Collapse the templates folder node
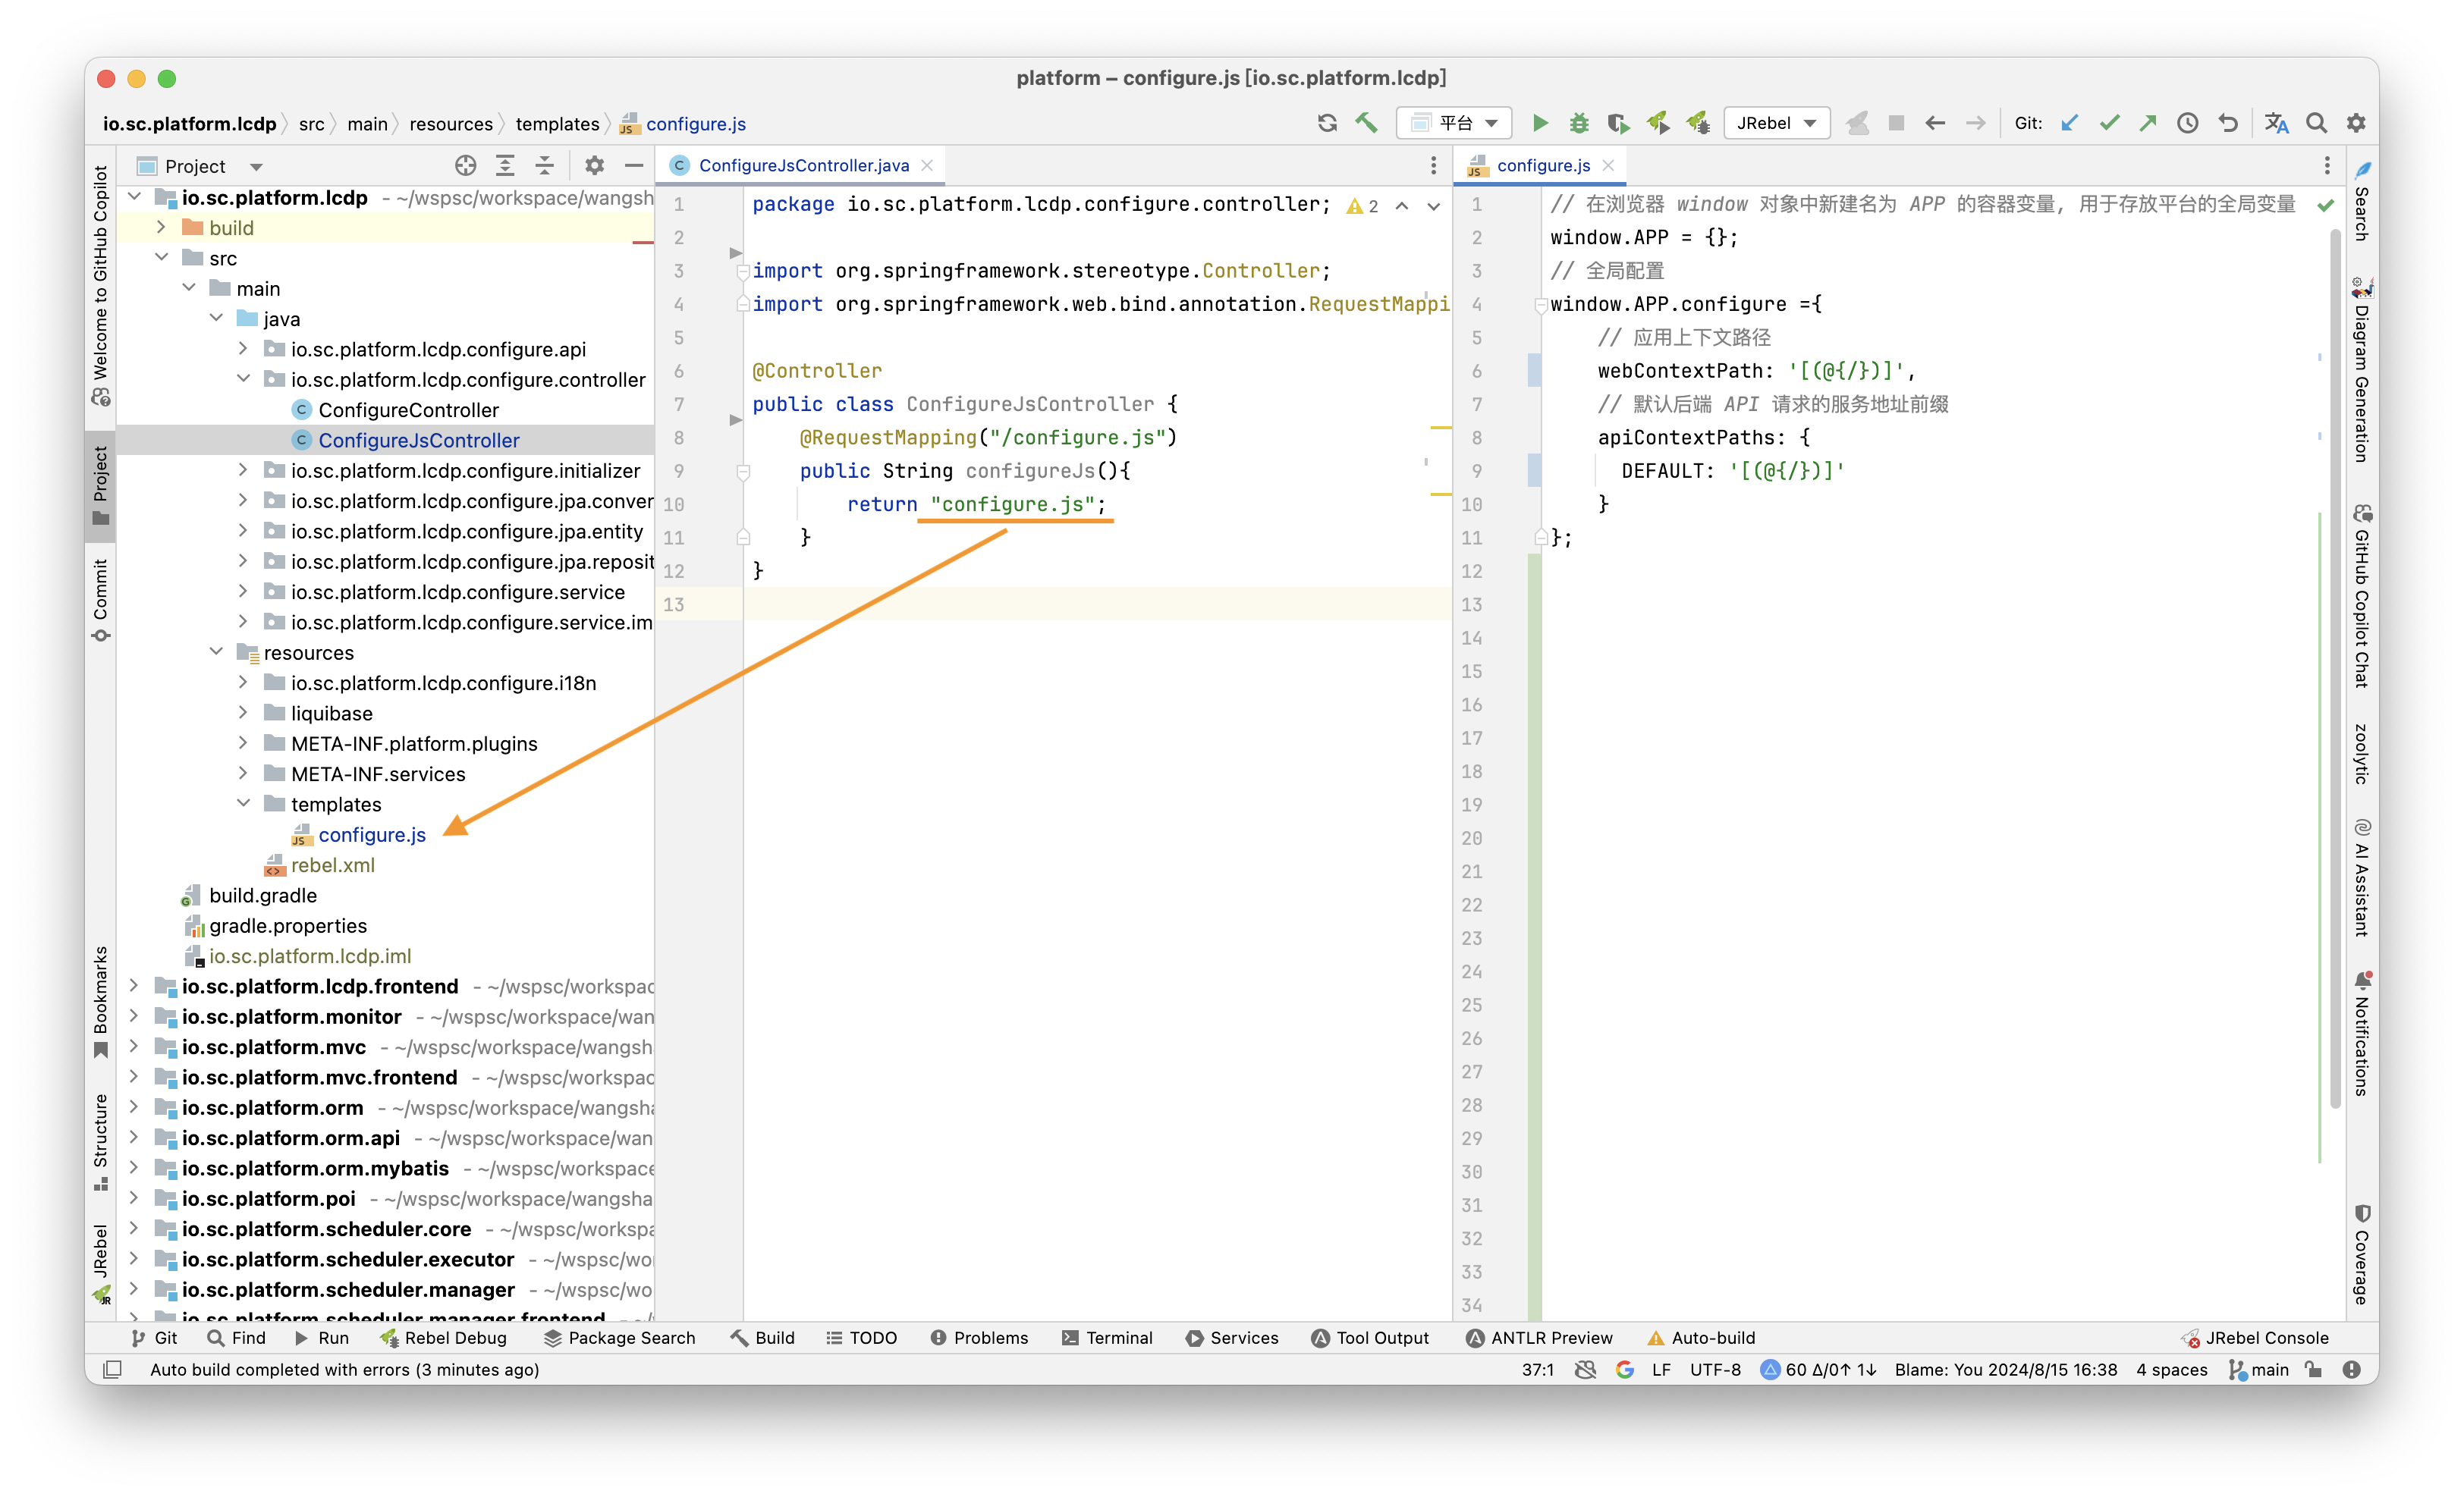 click(x=243, y=803)
